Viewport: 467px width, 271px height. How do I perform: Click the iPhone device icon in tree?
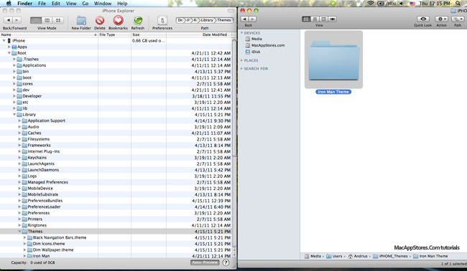click(x=9, y=40)
